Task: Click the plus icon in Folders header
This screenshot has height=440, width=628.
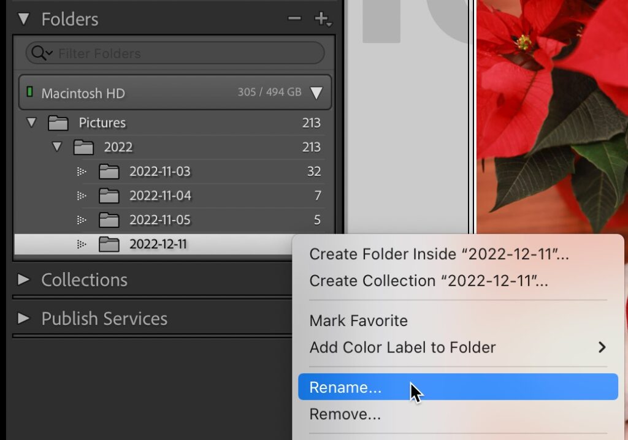Action: pos(321,19)
